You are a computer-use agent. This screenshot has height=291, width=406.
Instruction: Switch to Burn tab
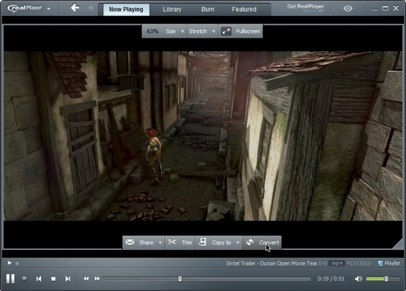pyautogui.click(x=208, y=10)
